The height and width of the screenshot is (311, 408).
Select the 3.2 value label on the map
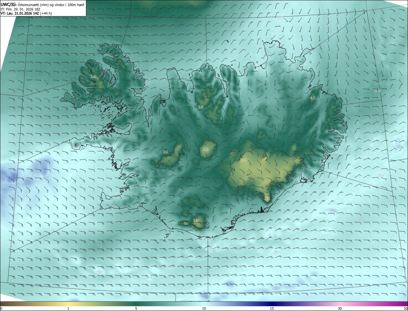(x=165, y=152)
